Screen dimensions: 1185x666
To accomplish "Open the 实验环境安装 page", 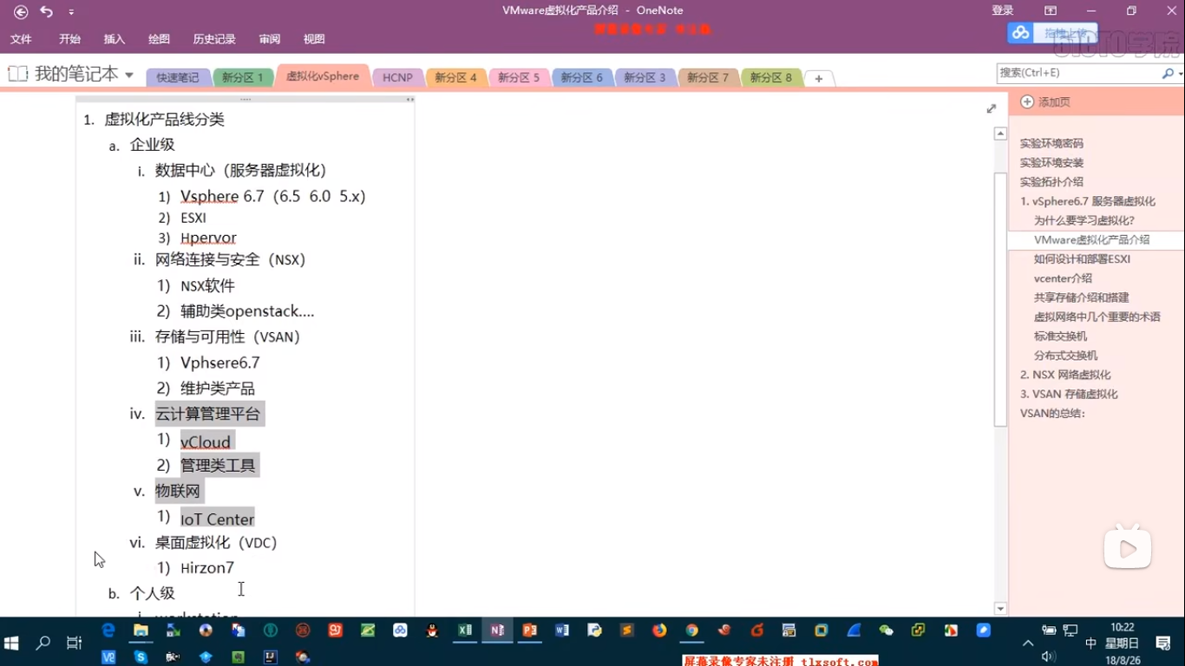I will (x=1051, y=162).
